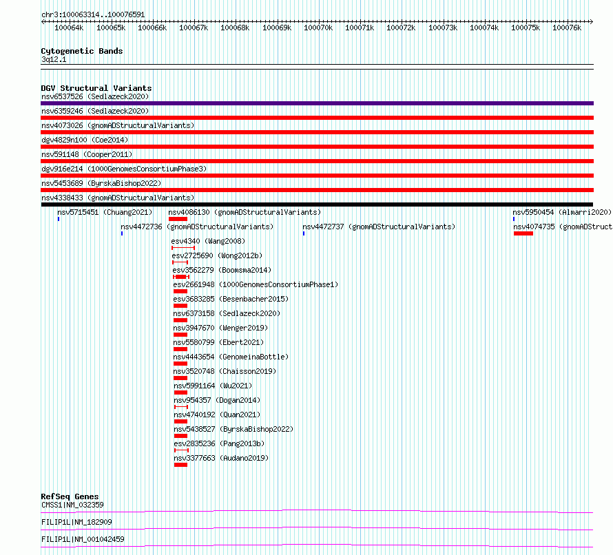Select the small blue nsv5715451 marker
The image size is (613, 555).
(59, 219)
